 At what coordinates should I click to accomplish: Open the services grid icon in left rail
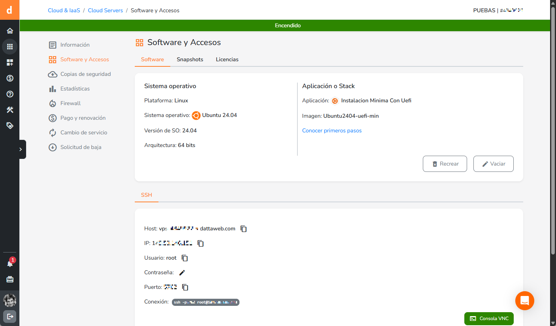[10, 47]
